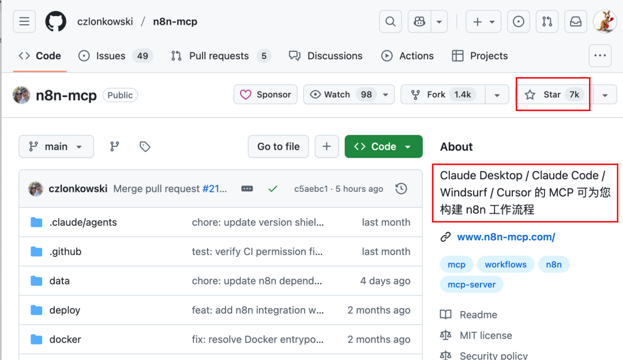Screen dimensions: 623x360
Task: Open the hamburger navigation menu
Action: 24,22
